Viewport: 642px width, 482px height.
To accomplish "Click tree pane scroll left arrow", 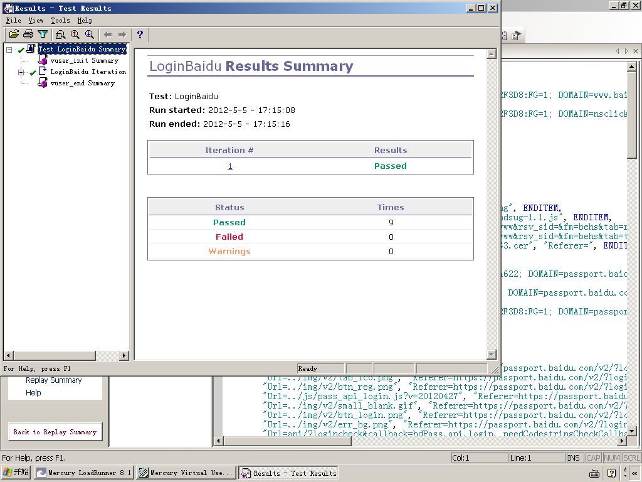I will click(8, 355).
